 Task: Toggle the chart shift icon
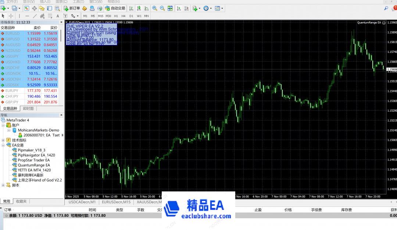[187, 8]
